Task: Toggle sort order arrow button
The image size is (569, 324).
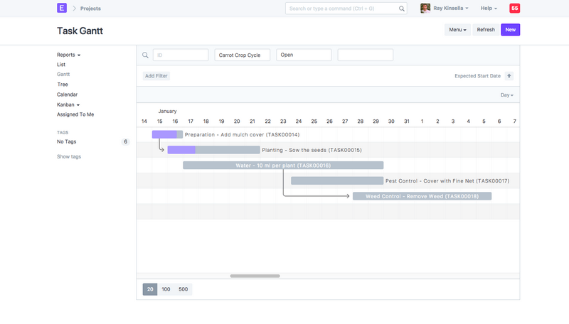Action: point(509,76)
